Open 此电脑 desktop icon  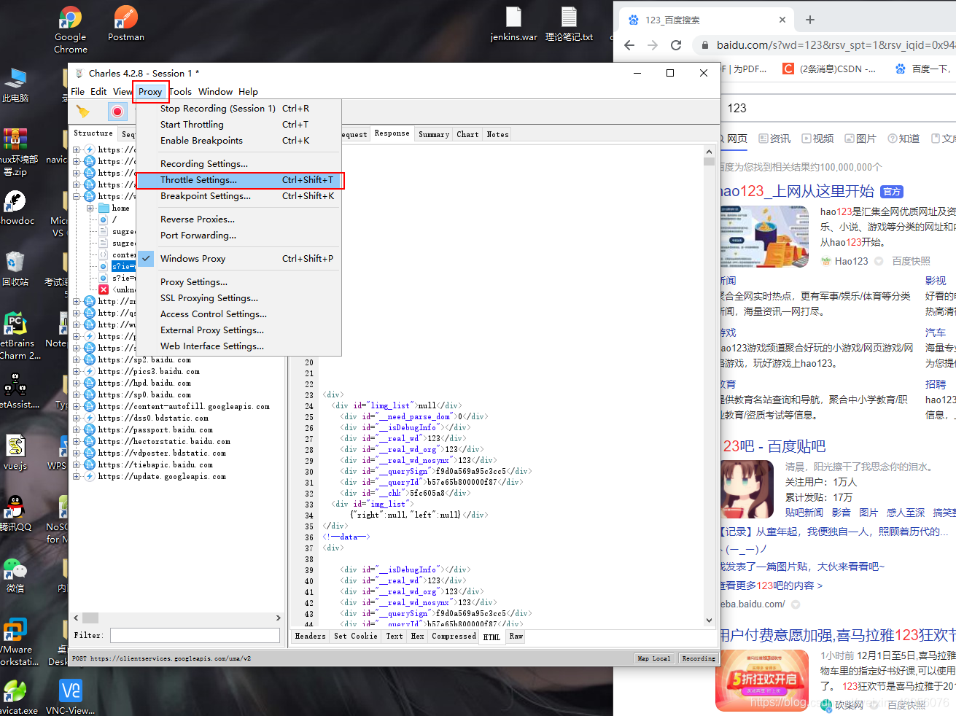(15, 85)
